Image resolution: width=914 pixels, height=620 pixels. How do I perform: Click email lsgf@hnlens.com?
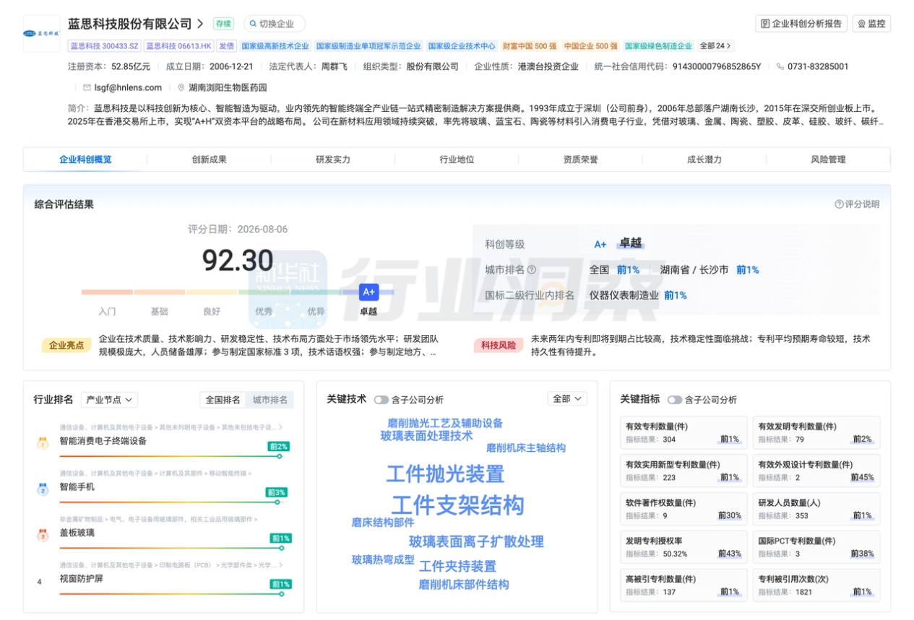pyautogui.click(x=128, y=87)
